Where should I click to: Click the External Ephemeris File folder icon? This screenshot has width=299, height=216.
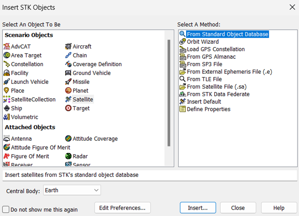183,72
